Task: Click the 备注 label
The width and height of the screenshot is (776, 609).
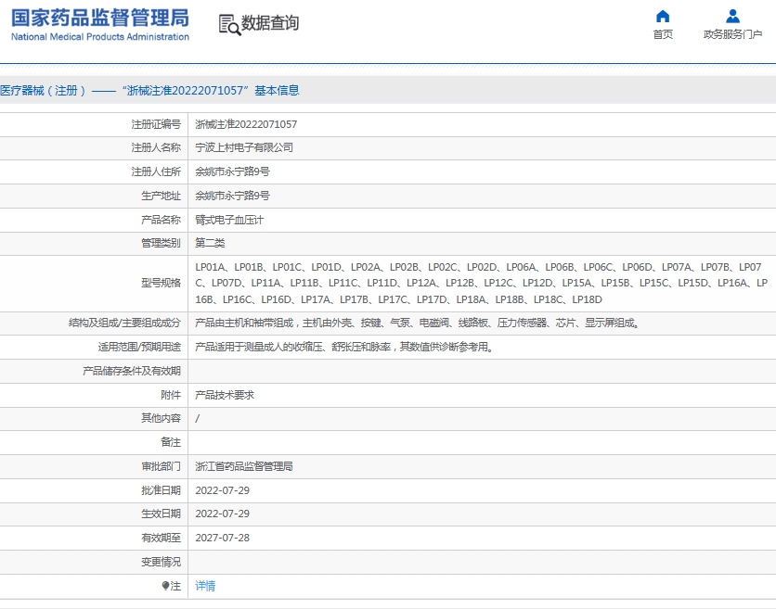Action: pyautogui.click(x=171, y=442)
